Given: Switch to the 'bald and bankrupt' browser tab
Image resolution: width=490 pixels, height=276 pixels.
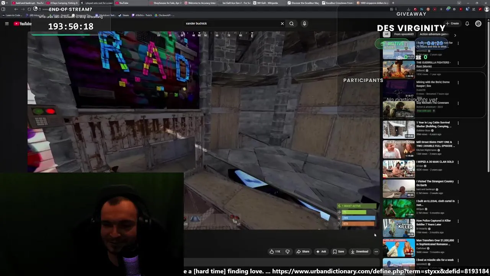Looking at the screenshot, I should pos(27,3).
